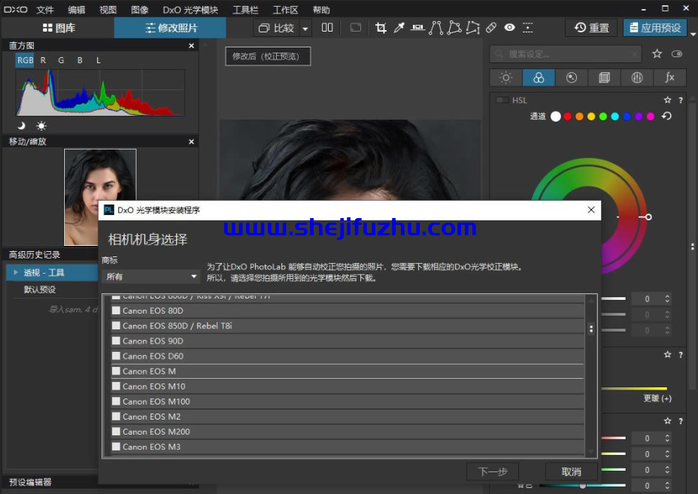Increase the first HSL value stepper
The image size is (698, 494).
click(x=667, y=296)
